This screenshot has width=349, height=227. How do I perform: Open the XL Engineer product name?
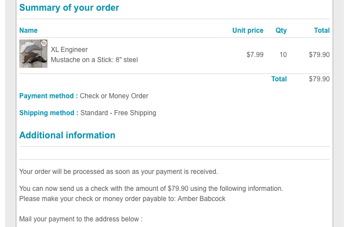[69, 50]
